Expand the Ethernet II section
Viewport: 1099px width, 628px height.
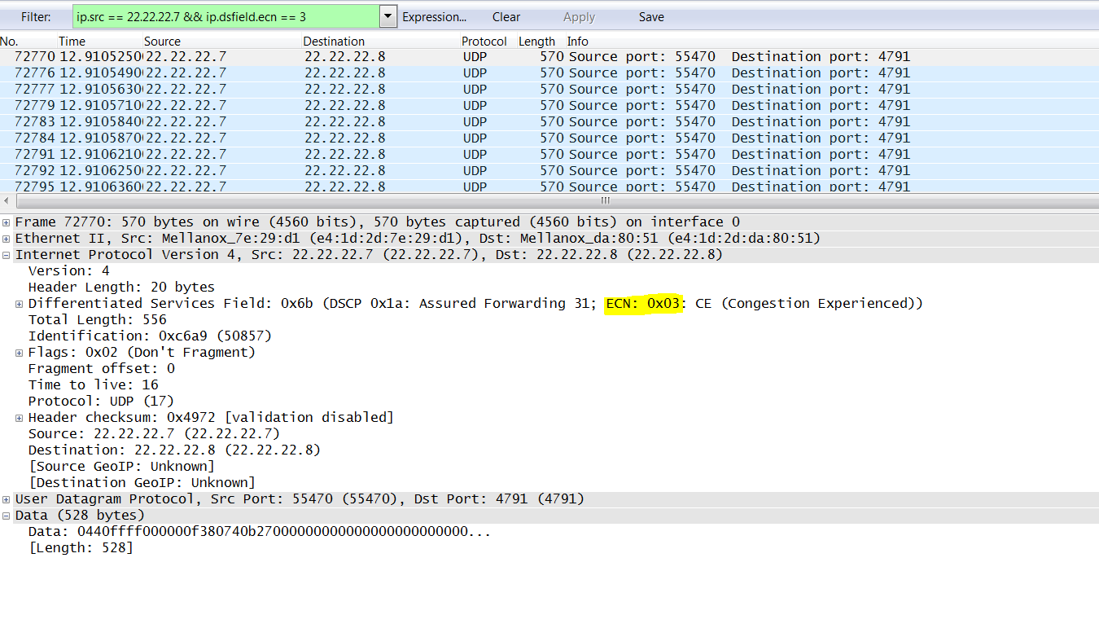(x=7, y=238)
